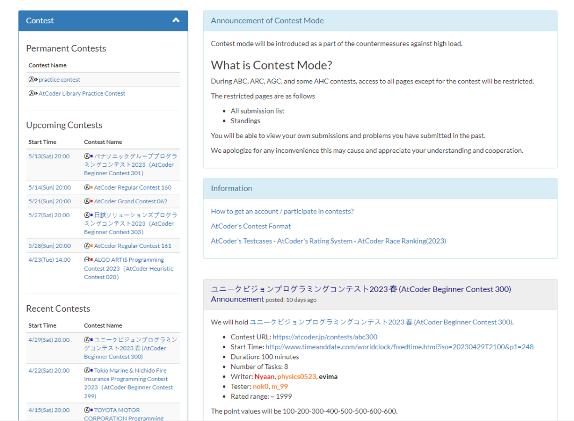
Task: Open AtCoder Beginner Contest 303 link
Action: click(130, 224)
